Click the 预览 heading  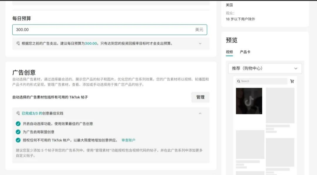tap(231, 40)
